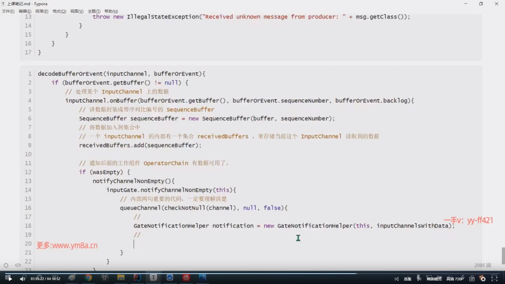This screenshot has width=505, height=284.
Task: Open Chrome from the taskbar
Action: [x=88, y=277]
